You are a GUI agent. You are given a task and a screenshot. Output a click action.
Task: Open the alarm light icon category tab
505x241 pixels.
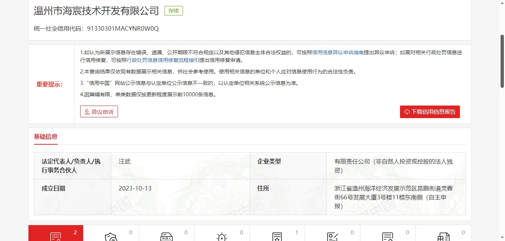click(222, 233)
